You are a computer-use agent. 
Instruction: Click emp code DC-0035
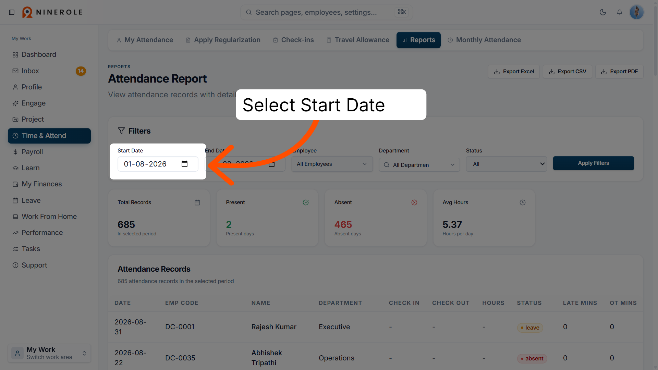(180, 358)
